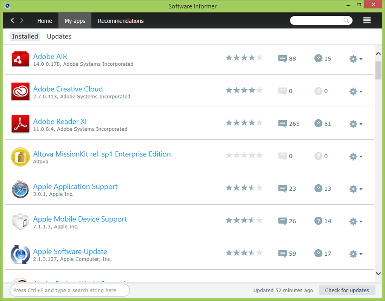Open comments for Apple Application Support
The height and width of the screenshot is (301, 385).
tap(287, 188)
